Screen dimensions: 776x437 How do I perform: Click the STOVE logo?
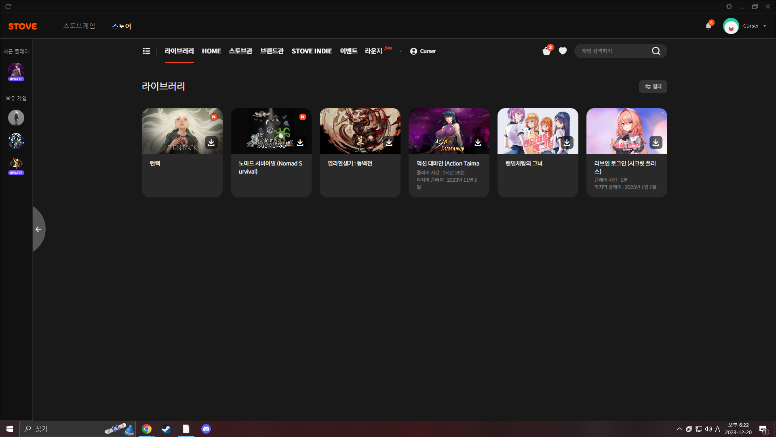[x=23, y=26]
